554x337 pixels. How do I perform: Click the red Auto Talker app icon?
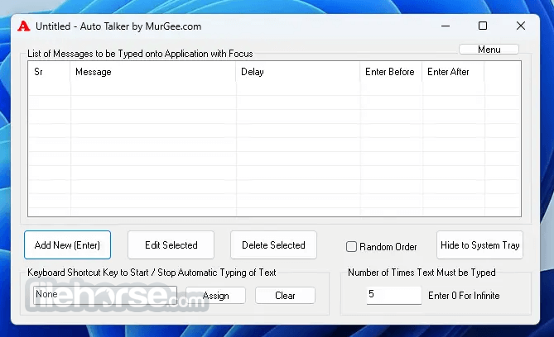coord(24,26)
